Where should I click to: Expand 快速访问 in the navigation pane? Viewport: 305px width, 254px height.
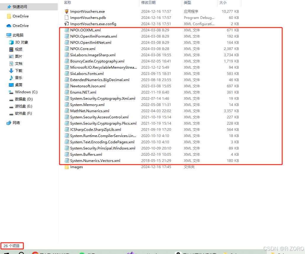point(4,7)
